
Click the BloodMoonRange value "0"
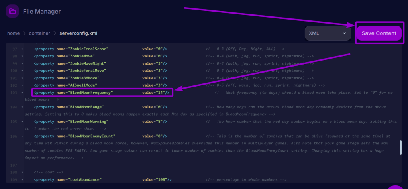159,107
